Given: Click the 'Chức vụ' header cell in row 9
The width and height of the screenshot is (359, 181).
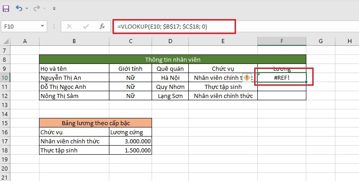Looking at the screenshot, I should coord(223,68).
